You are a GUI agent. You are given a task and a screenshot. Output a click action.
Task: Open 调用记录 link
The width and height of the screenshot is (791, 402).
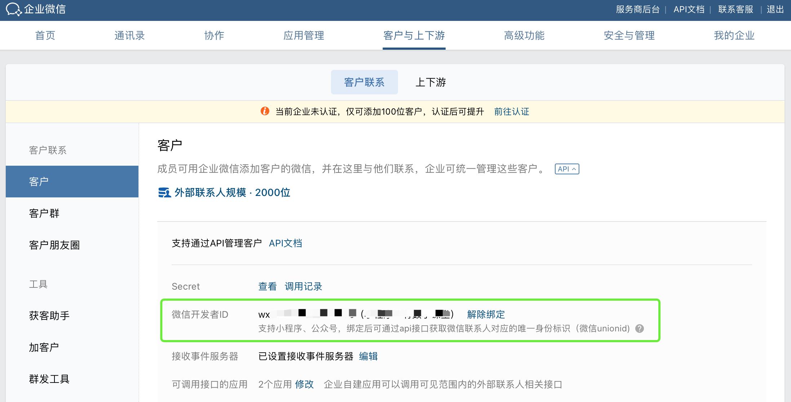303,286
